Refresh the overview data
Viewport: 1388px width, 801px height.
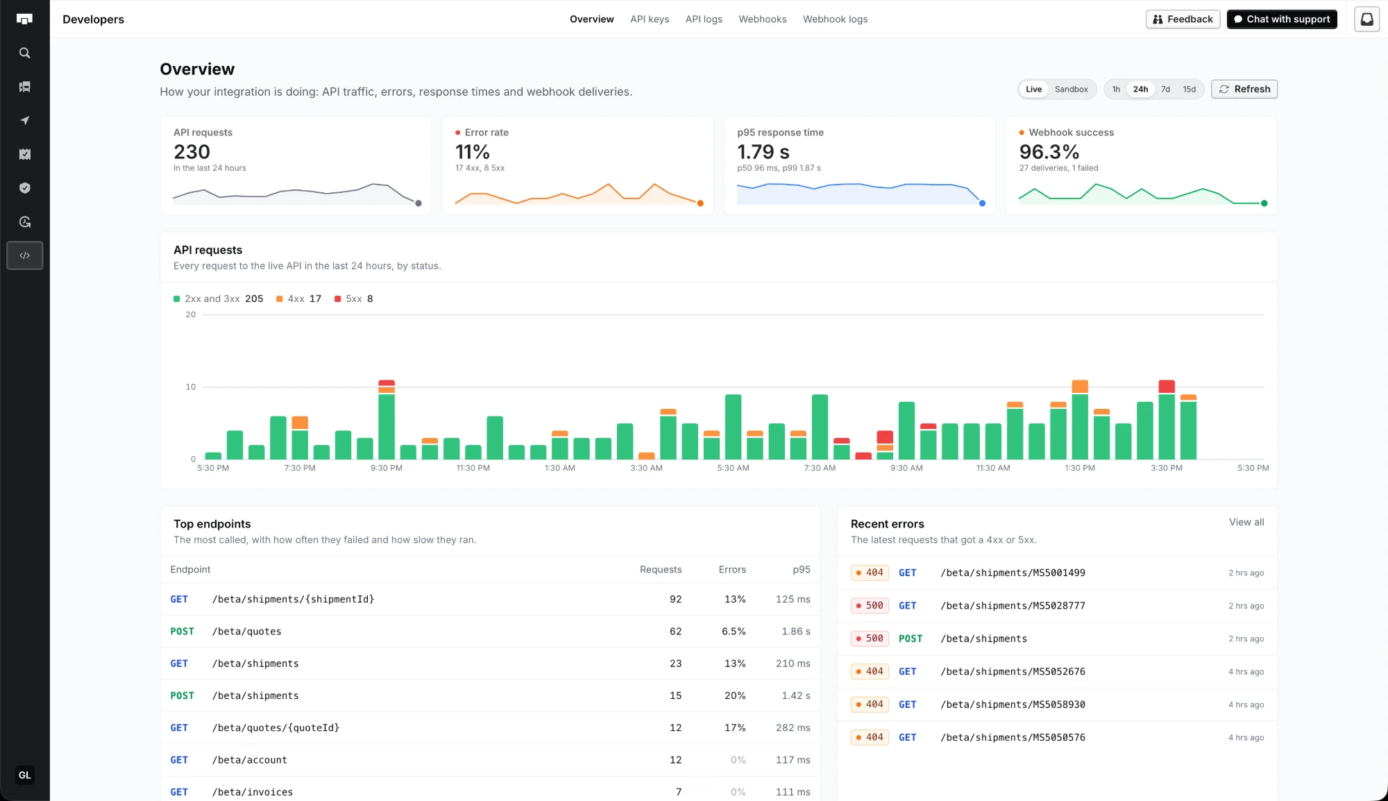tap(1244, 89)
